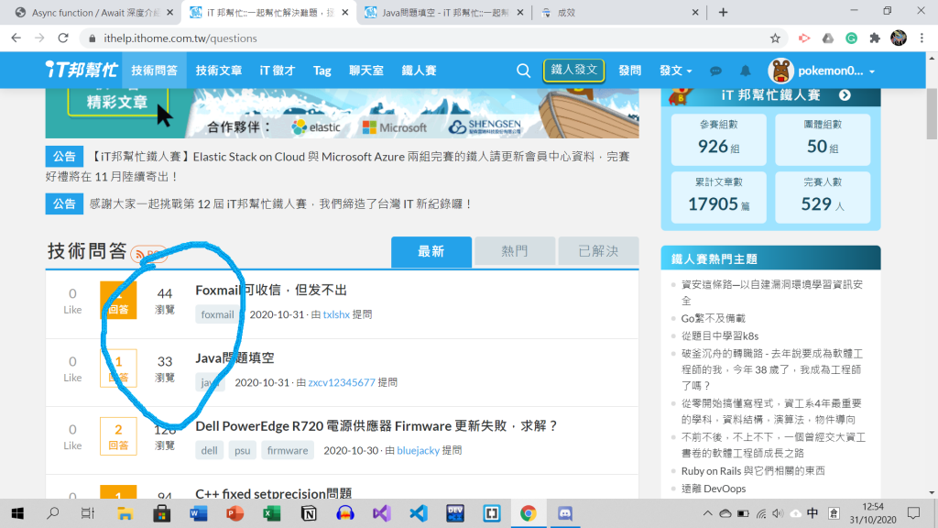This screenshot has width=938, height=528.
Task: Click the firmware tag
Action: pos(288,450)
